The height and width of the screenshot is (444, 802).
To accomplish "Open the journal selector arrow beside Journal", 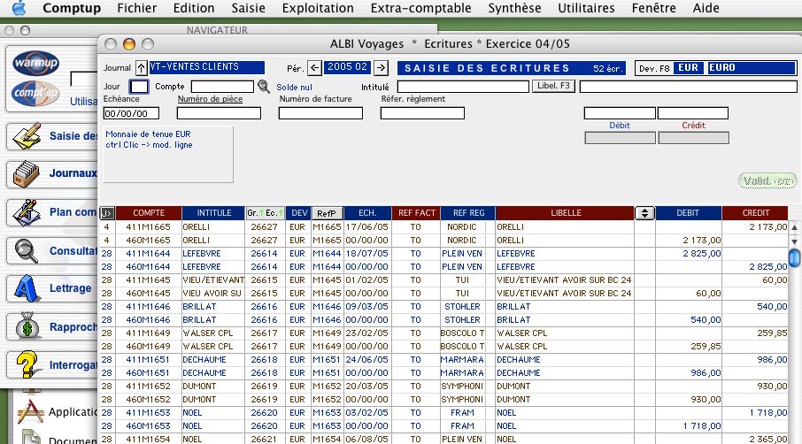I will [x=141, y=68].
